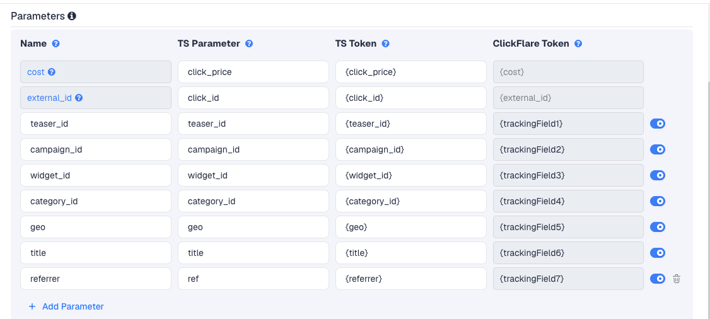Viewport: 710px width, 319px height.
Task: Edit the {title} TS Token field
Action: (410, 252)
